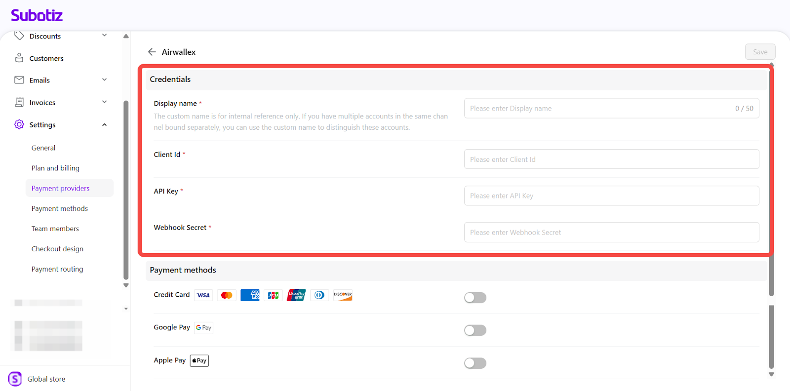Enable the Credit Card payment toggle
Viewport: 790px width, 391px height.
(475, 298)
